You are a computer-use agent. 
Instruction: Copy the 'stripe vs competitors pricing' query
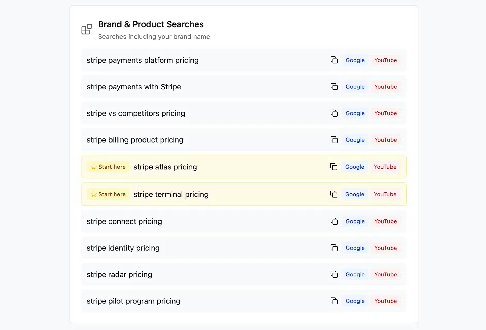pyautogui.click(x=334, y=113)
